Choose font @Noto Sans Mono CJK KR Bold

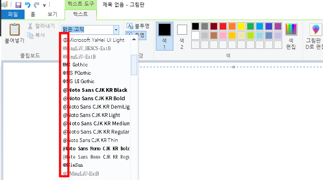pos(96,148)
